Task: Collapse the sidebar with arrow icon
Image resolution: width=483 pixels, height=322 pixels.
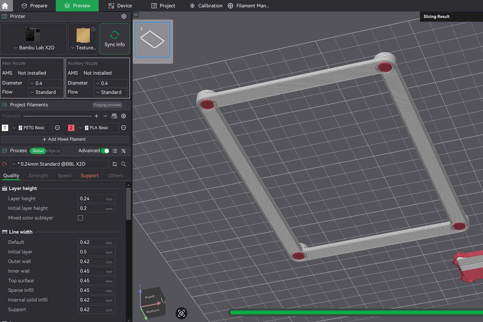Action: click(136, 15)
